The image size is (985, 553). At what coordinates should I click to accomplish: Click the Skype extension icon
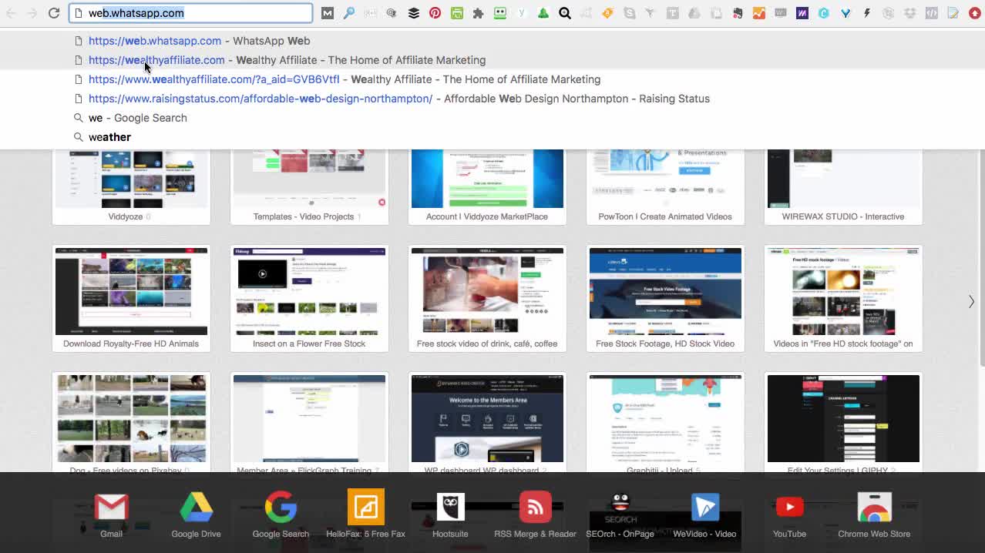point(630,13)
